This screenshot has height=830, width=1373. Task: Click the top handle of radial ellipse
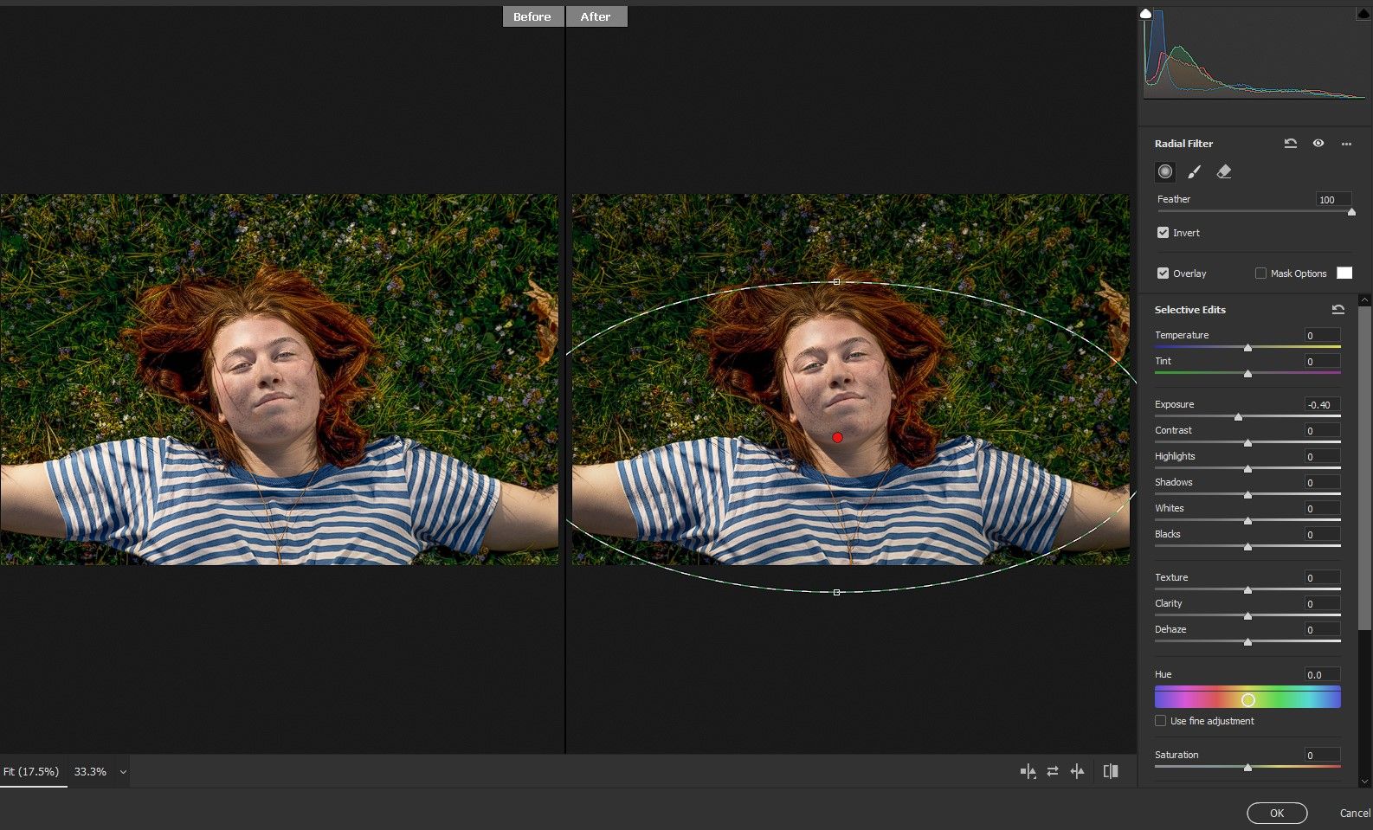836,281
